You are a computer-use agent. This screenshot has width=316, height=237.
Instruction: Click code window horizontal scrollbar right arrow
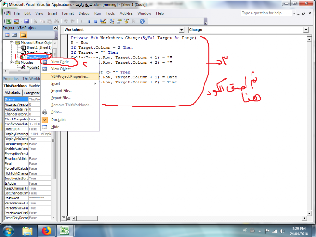[x=304, y=218]
